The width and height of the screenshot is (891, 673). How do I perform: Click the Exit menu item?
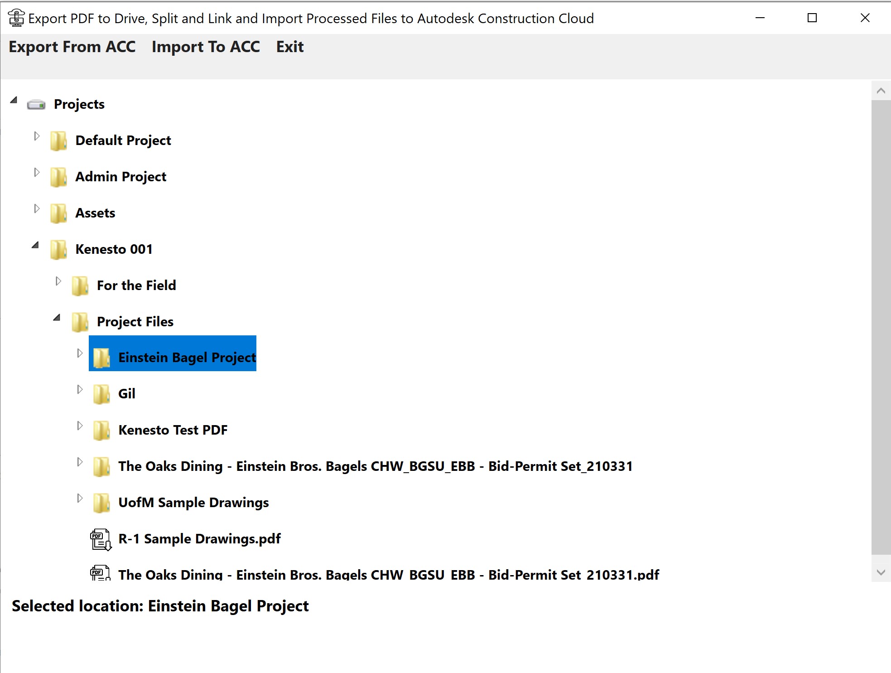coord(290,47)
